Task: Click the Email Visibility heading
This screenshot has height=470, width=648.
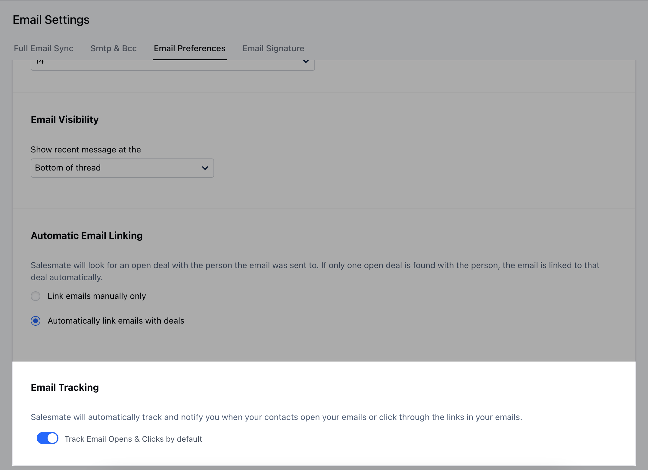Action: 65,120
